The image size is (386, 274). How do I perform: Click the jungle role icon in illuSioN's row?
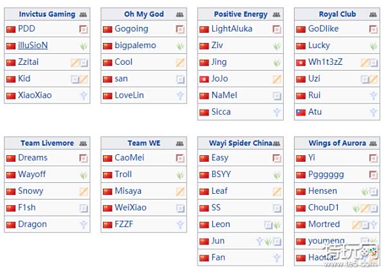83,46
